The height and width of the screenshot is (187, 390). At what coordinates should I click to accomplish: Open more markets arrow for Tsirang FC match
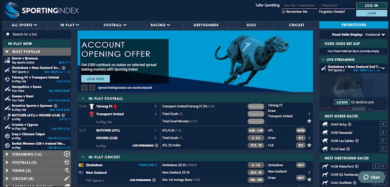tap(309, 114)
